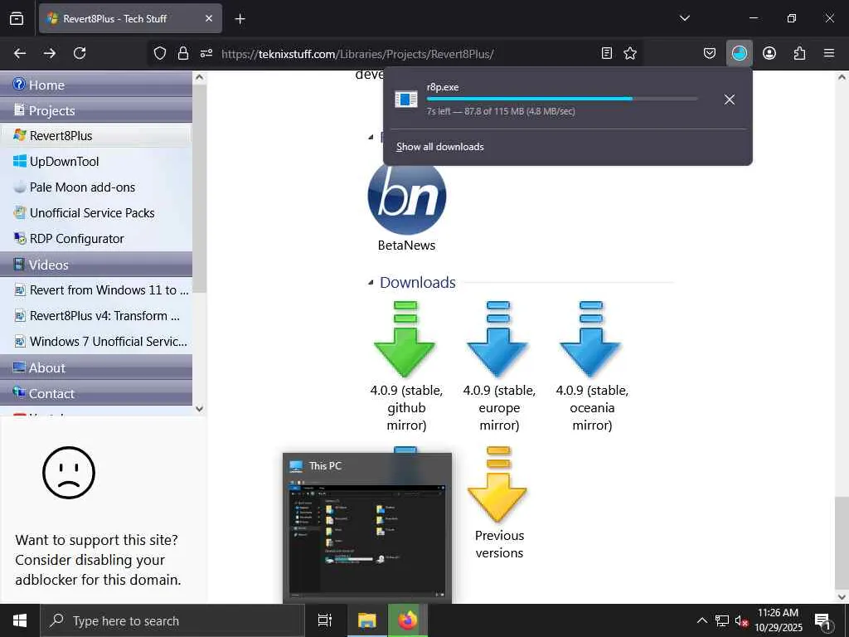This screenshot has height=637, width=849.
Task: Select Revert8Plus in sidebar
Action: (x=96, y=135)
